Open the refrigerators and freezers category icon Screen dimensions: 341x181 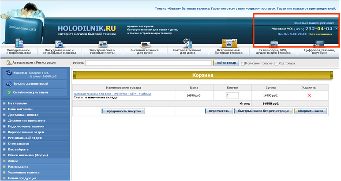click(x=19, y=43)
